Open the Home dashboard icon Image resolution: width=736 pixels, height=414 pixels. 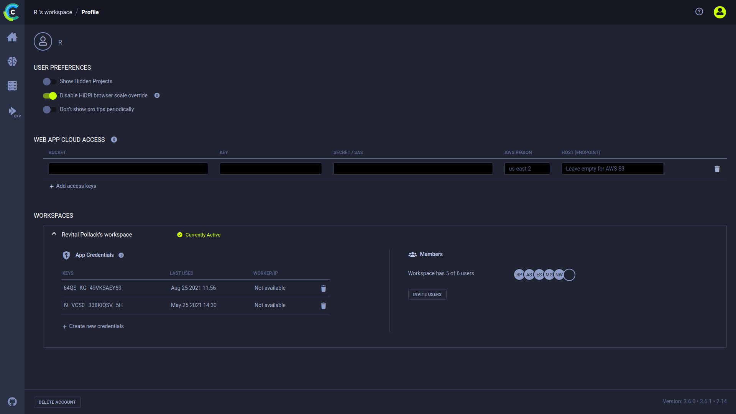(12, 37)
